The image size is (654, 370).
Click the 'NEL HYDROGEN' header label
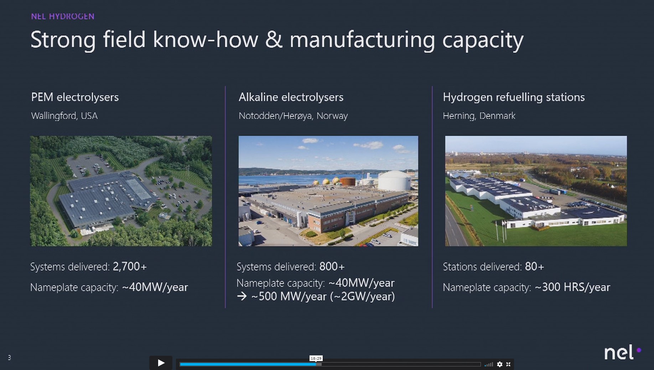(63, 16)
